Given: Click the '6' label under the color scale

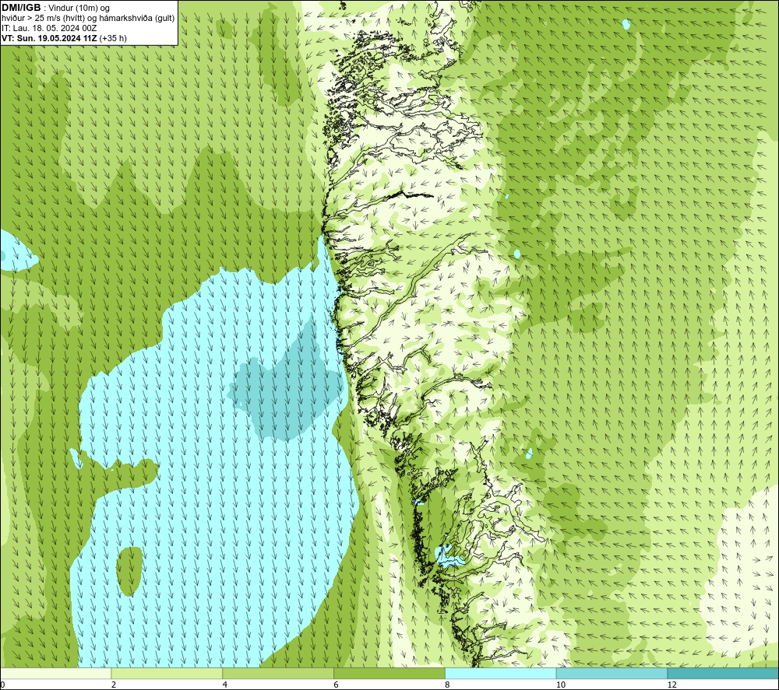Looking at the screenshot, I should coord(336,685).
